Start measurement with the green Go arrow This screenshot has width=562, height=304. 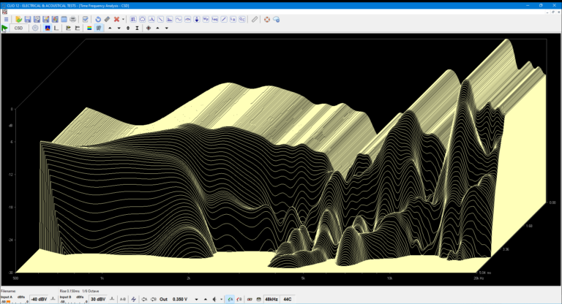point(5,28)
